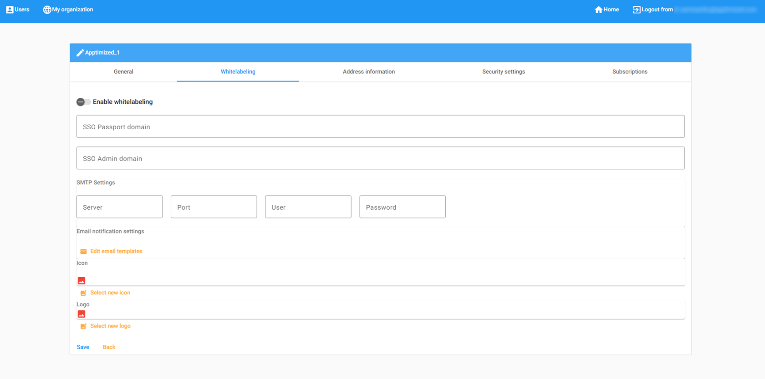Toggle the Enable whitelabeling switch
Image resolution: width=765 pixels, height=379 pixels.
[x=83, y=102]
